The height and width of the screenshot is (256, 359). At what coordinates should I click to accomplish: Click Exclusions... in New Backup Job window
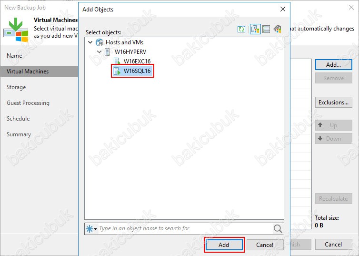[334, 102]
